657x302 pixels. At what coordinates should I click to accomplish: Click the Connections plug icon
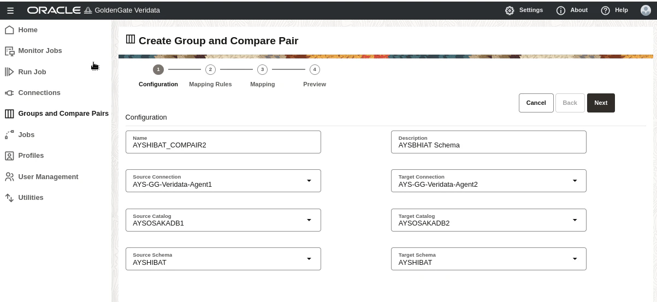(x=9, y=93)
